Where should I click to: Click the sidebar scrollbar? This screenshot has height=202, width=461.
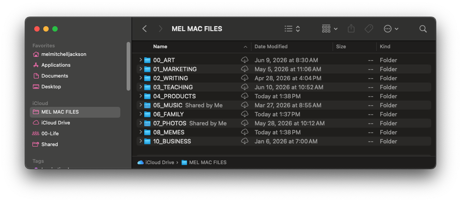(128, 66)
